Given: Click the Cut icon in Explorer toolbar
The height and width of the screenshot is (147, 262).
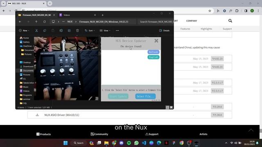Looking at the screenshot, I should (x=36, y=31).
